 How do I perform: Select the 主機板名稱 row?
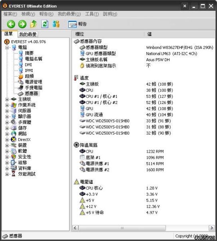pyautogui.click(x=144, y=60)
